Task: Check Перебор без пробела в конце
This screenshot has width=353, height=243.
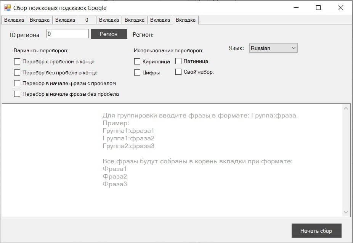Action: pyautogui.click(x=17, y=72)
